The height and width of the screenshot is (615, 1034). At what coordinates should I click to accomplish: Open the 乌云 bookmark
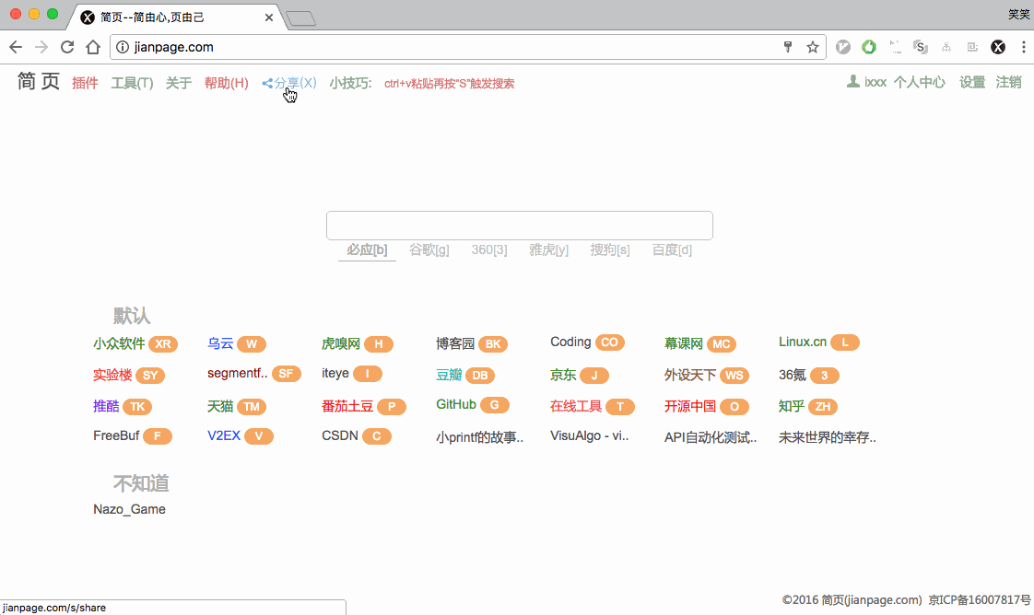220,343
